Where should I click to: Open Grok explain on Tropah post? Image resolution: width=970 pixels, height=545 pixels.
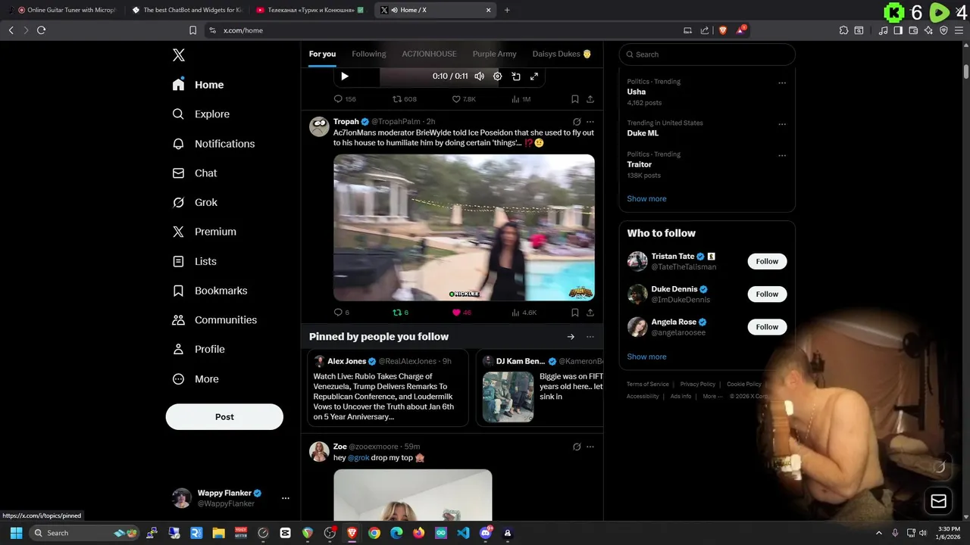577,122
